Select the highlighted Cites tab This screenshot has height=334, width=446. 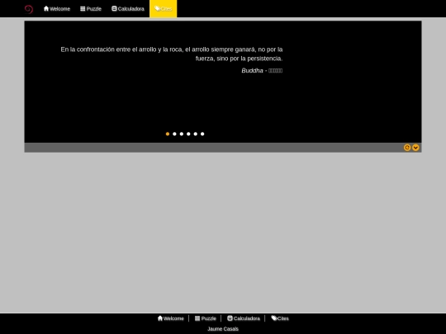coord(163,9)
